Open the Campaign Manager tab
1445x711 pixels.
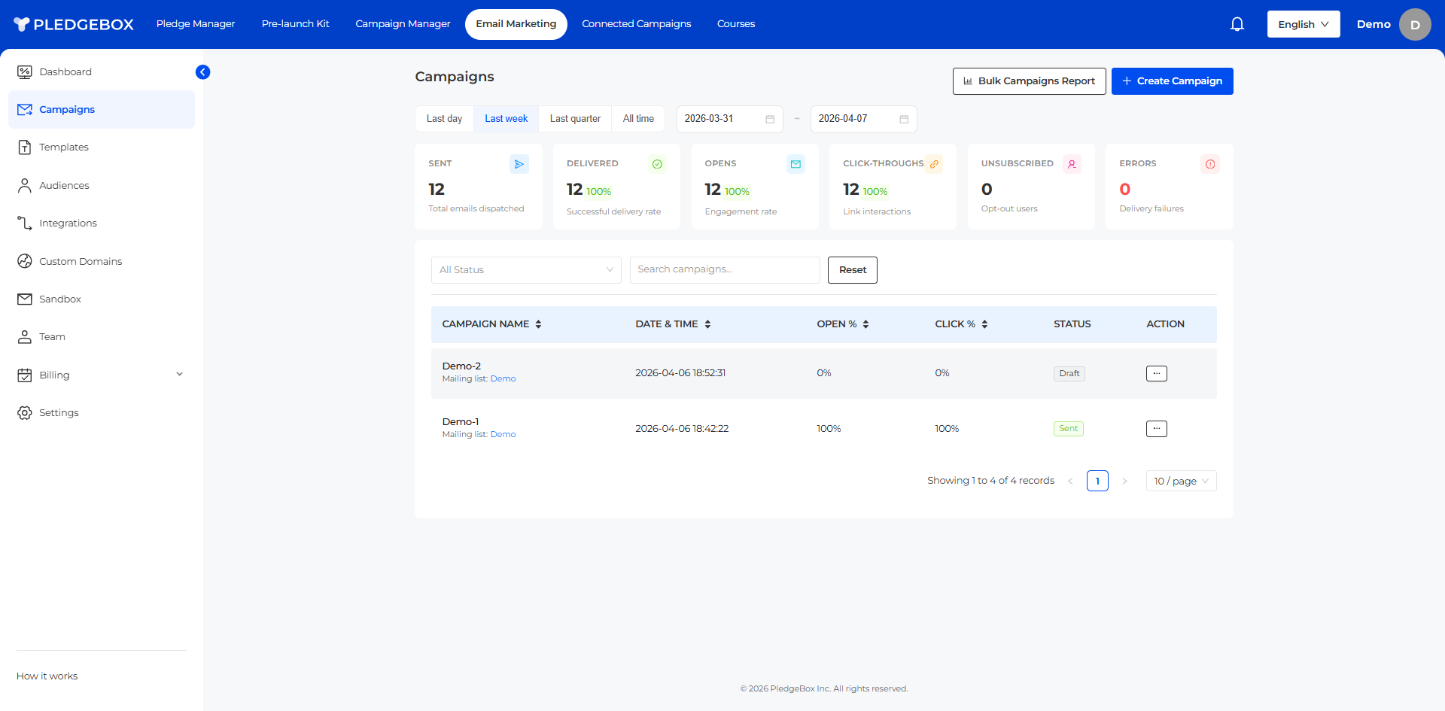(x=403, y=24)
